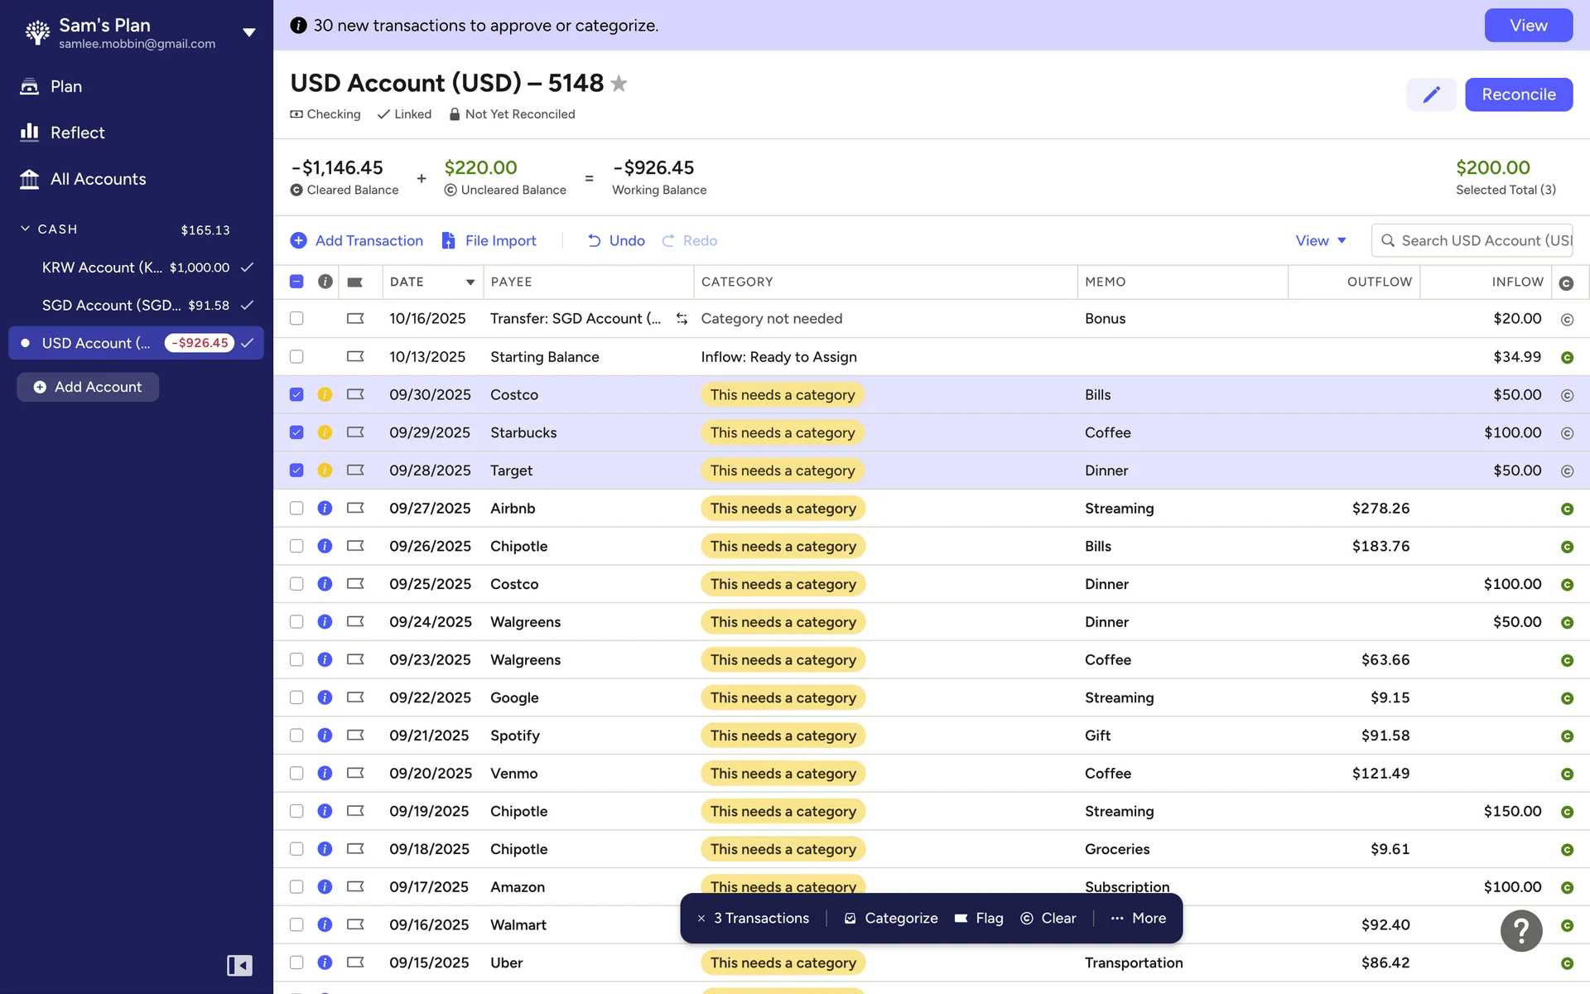Toggle the select-all header checkbox

pyautogui.click(x=296, y=282)
